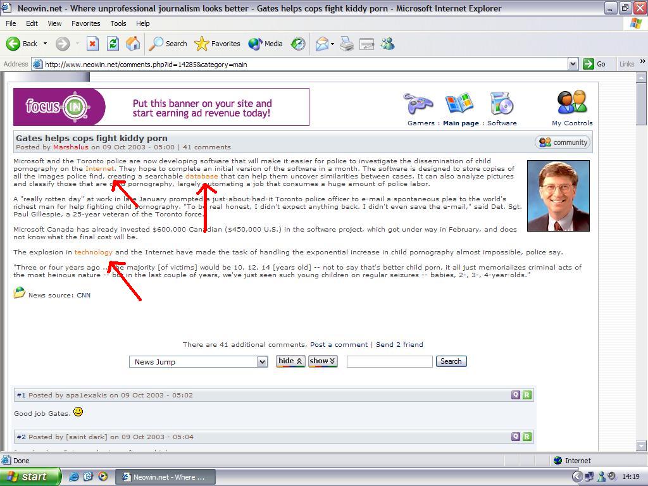Quote comment #1 with Q icon
The image size is (648, 486).
(515, 395)
